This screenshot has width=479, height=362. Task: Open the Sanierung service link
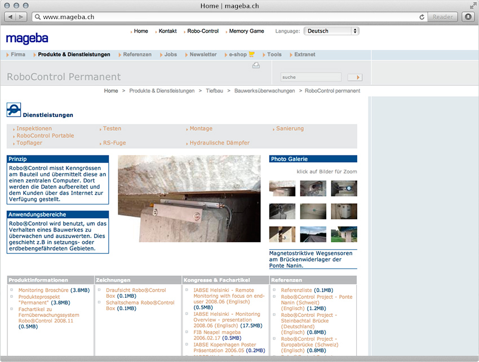[290, 128]
